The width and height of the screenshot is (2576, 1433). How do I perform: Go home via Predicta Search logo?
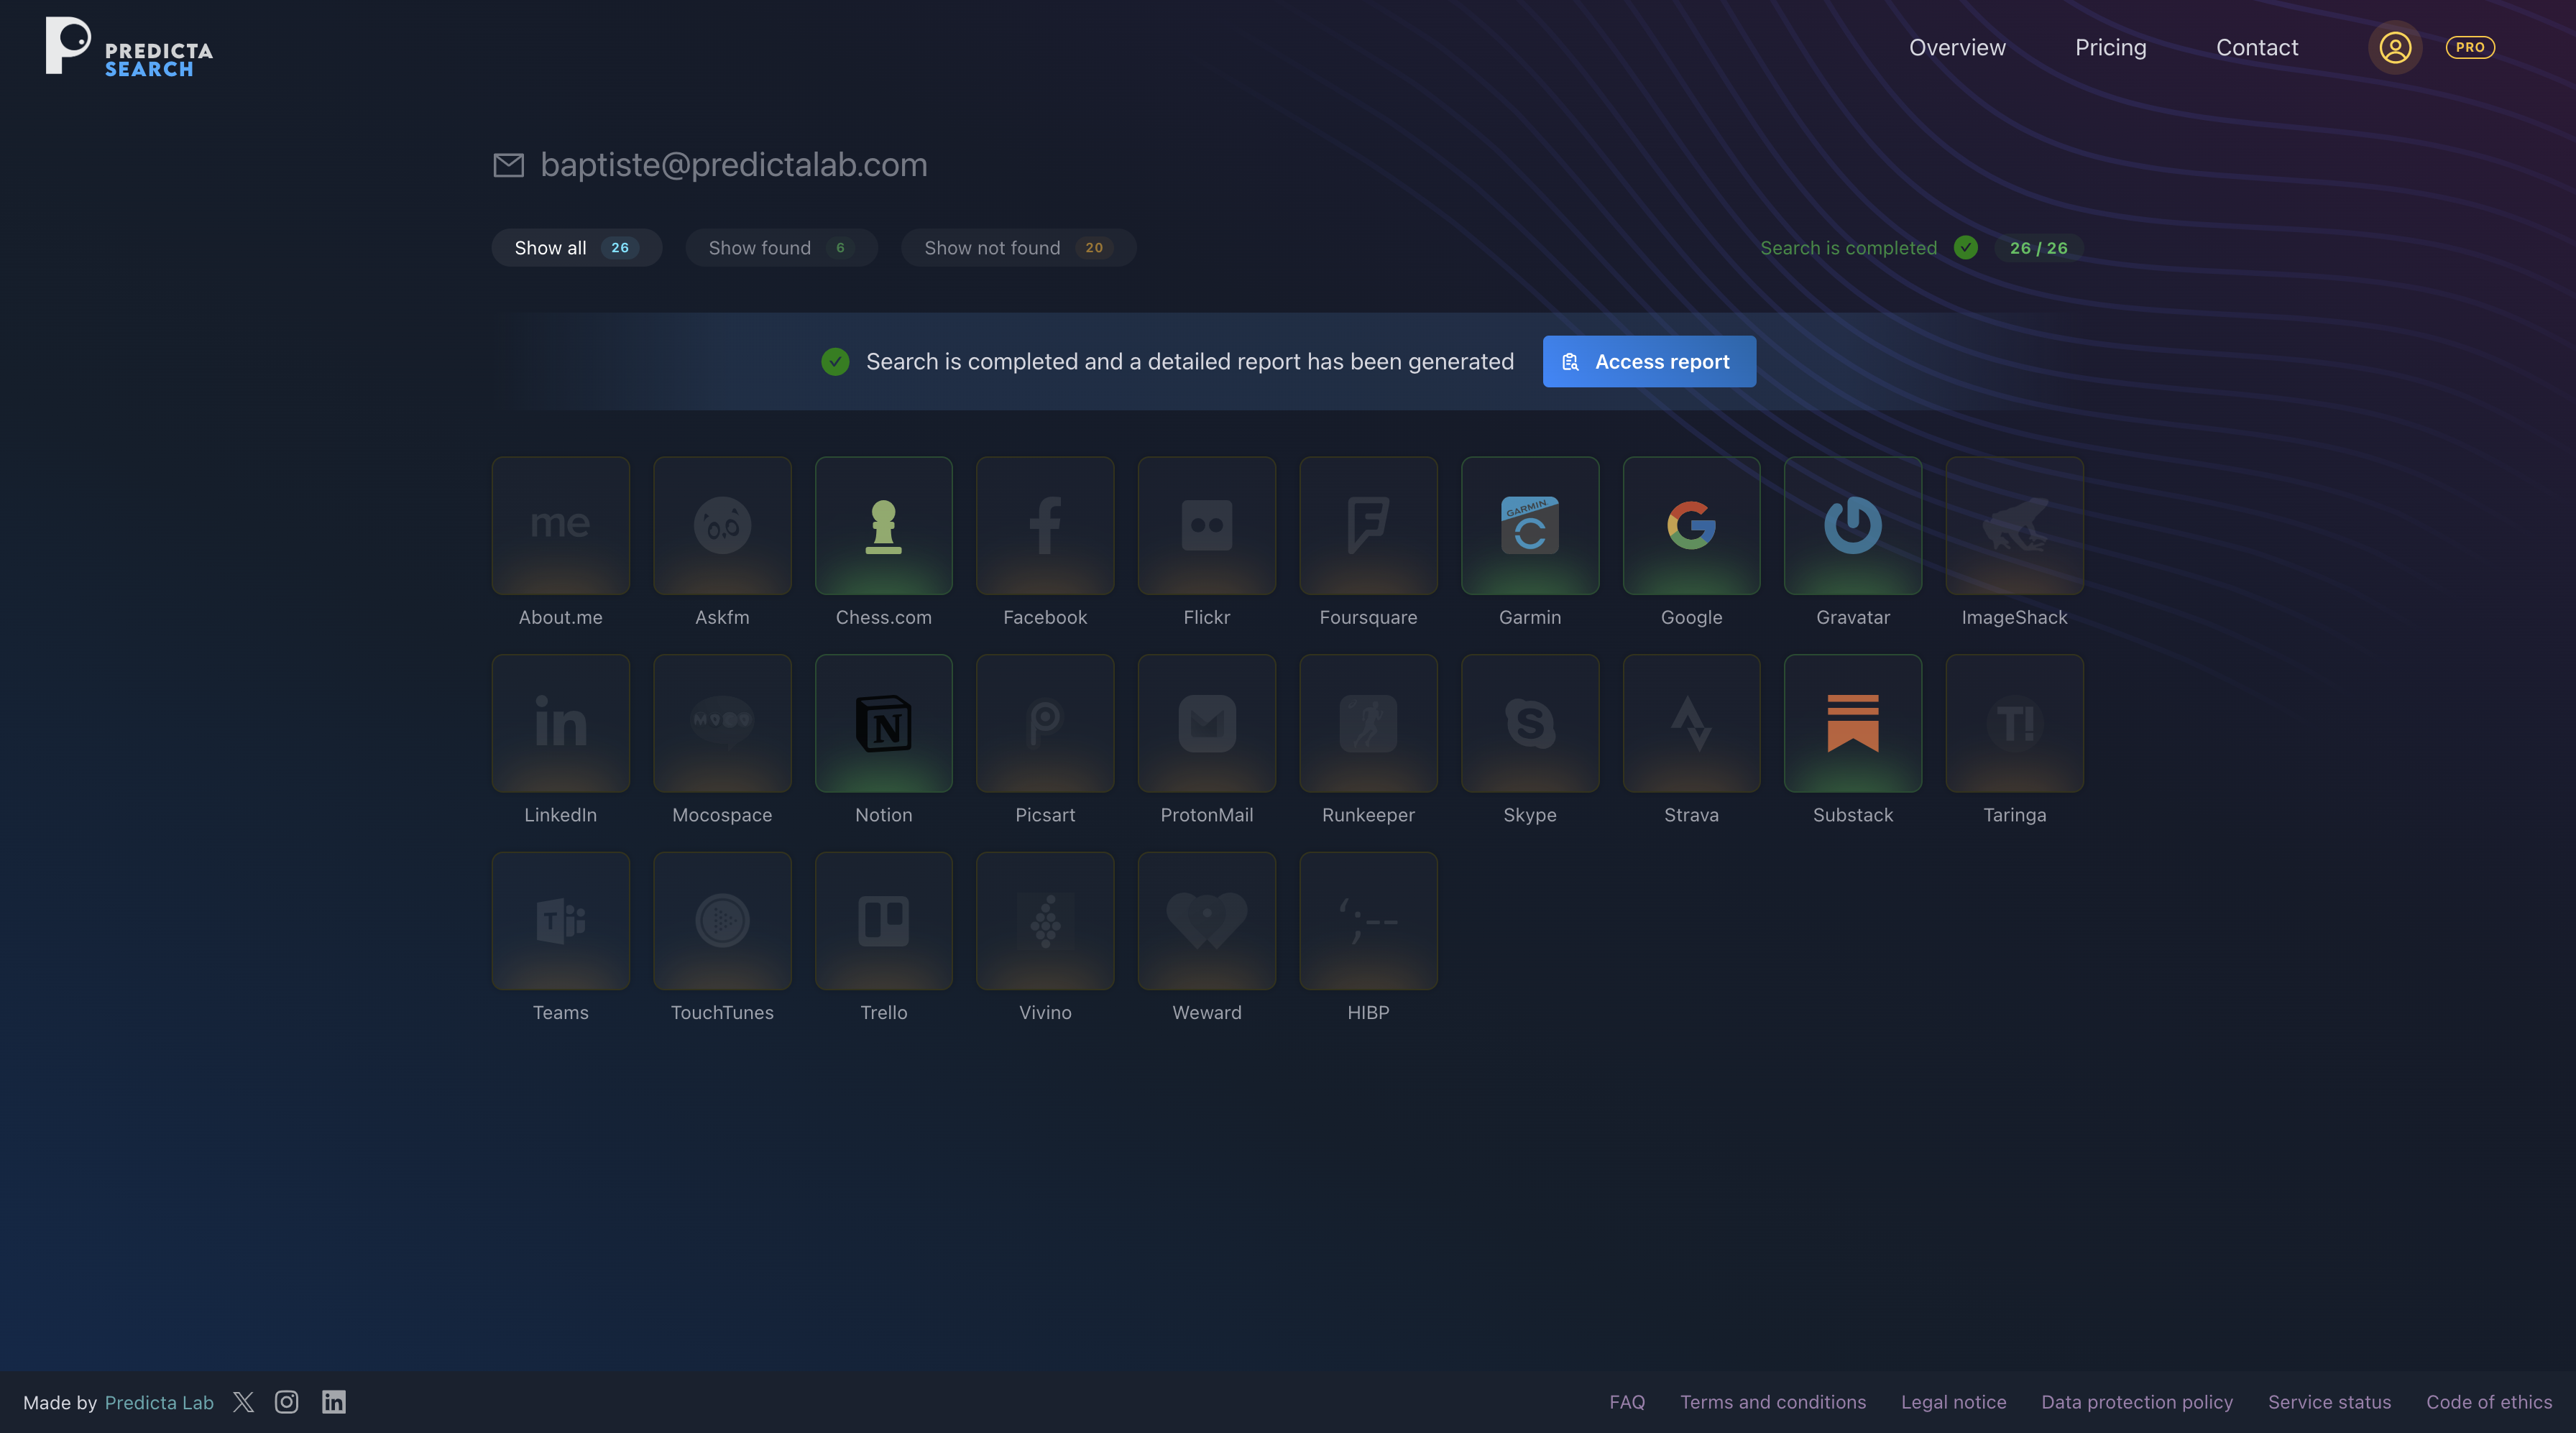point(129,46)
